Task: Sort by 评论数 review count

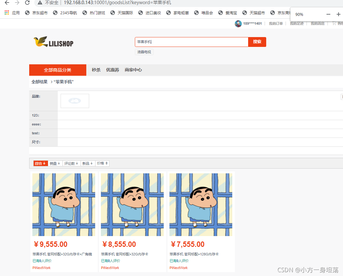Action: [x=71, y=164]
